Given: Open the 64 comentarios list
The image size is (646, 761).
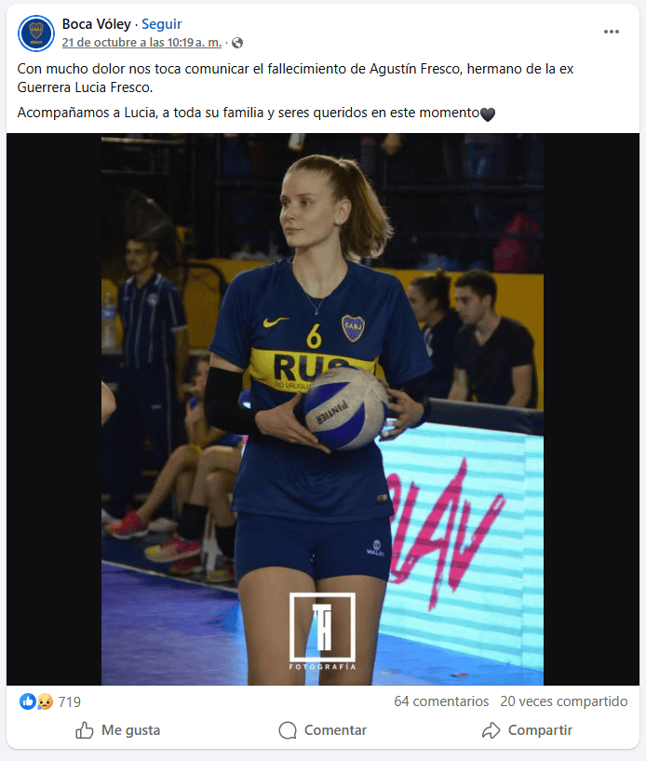Looking at the screenshot, I should pos(441,701).
